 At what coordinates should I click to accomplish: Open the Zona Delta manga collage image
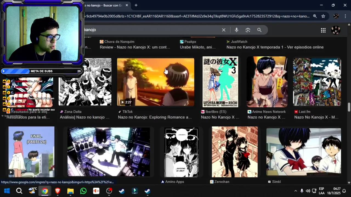[85, 82]
